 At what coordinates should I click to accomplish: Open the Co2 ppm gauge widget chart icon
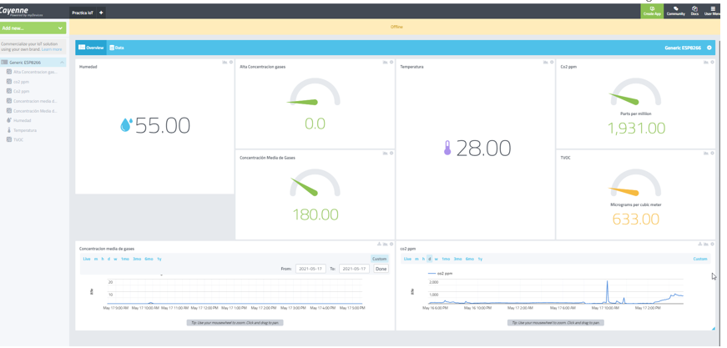706,62
